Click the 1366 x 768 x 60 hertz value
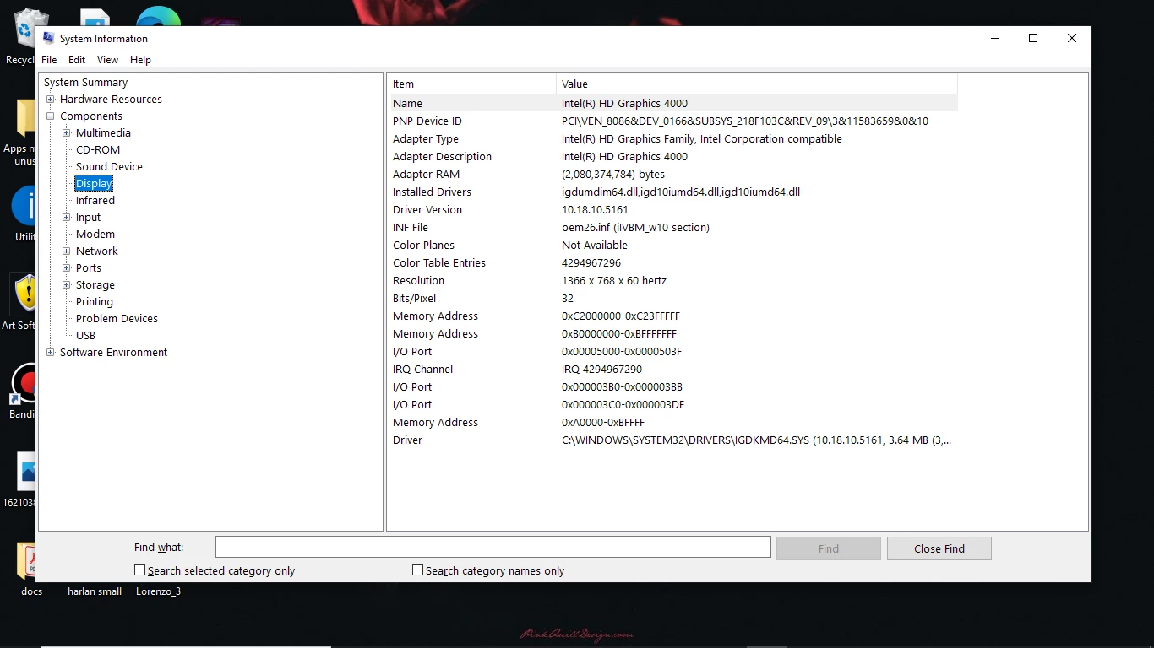 pyautogui.click(x=614, y=280)
